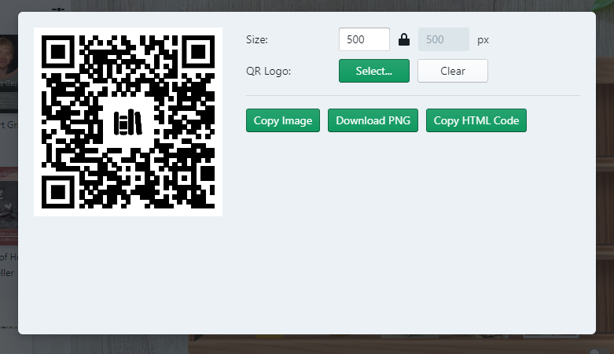Click the "px" unit label
614x354 pixels.
pyautogui.click(x=483, y=39)
